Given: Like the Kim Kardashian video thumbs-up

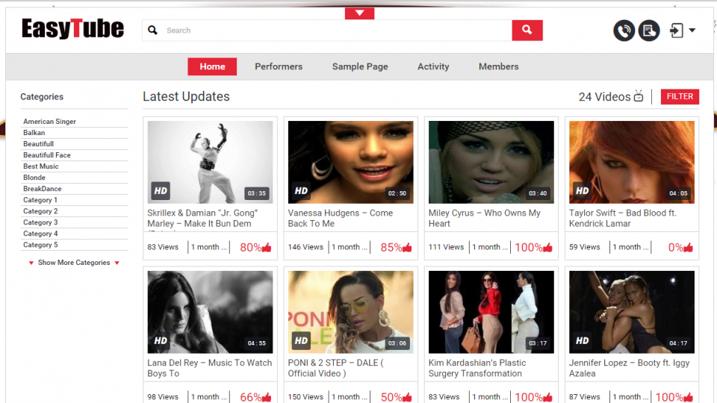Looking at the screenshot, I should (x=547, y=398).
